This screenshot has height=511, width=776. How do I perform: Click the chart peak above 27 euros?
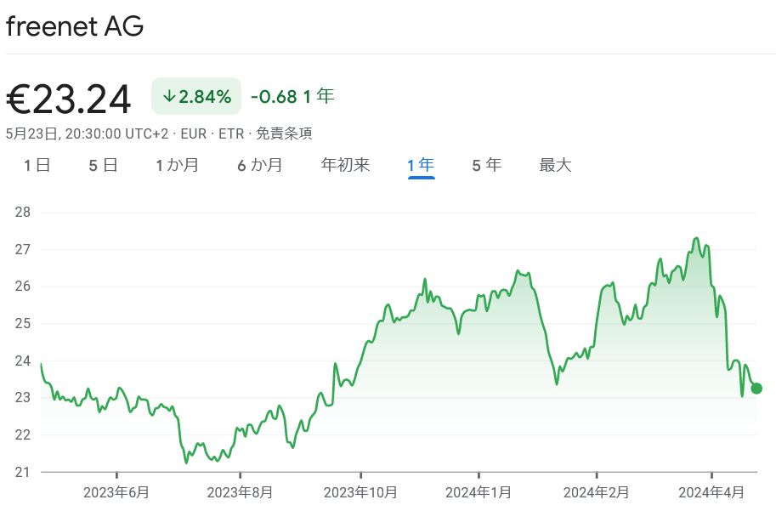[x=697, y=238]
